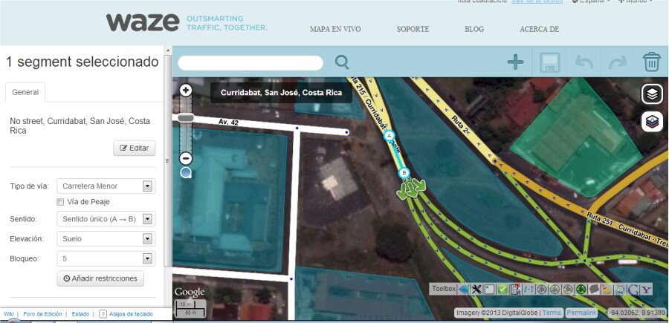The width and height of the screenshot is (669, 323).
Task: Open Atajos de teclado link
Action: coord(131,314)
